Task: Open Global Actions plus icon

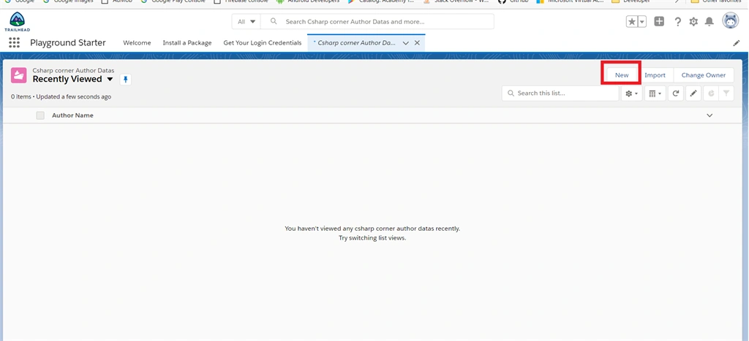Action: [x=659, y=21]
